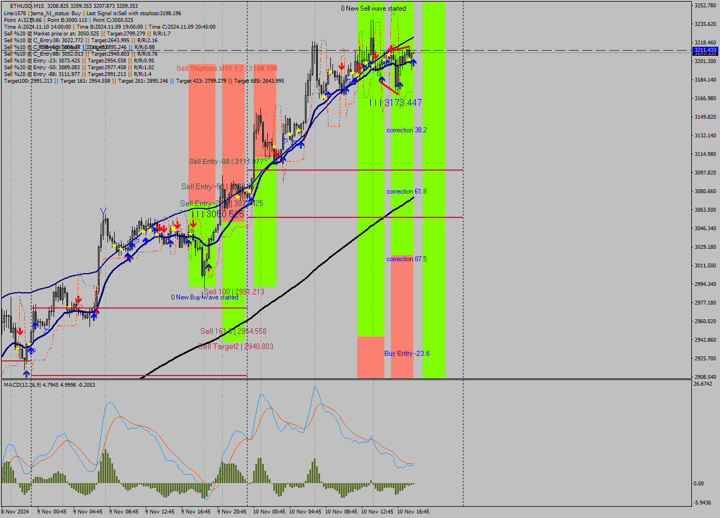The image size is (720, 518).
Task: Click 'Sell %20 @ Market price' line
Action: coord(87,33)
